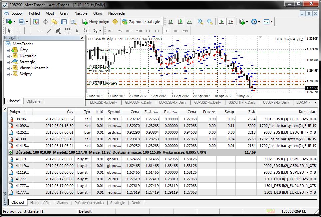
Task: Zoom in on the chart
Action: tap(200, 22)
